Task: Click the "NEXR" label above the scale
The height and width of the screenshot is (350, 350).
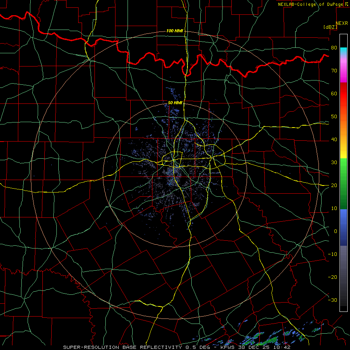Action: [342, 23]
